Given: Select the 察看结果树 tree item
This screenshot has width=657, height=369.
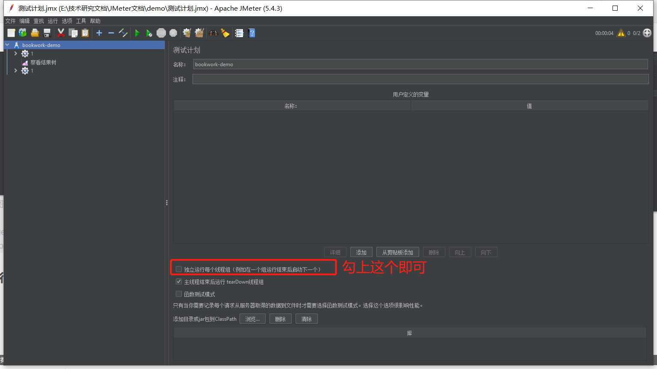Looking at the screenshot, I should point(43,62).
